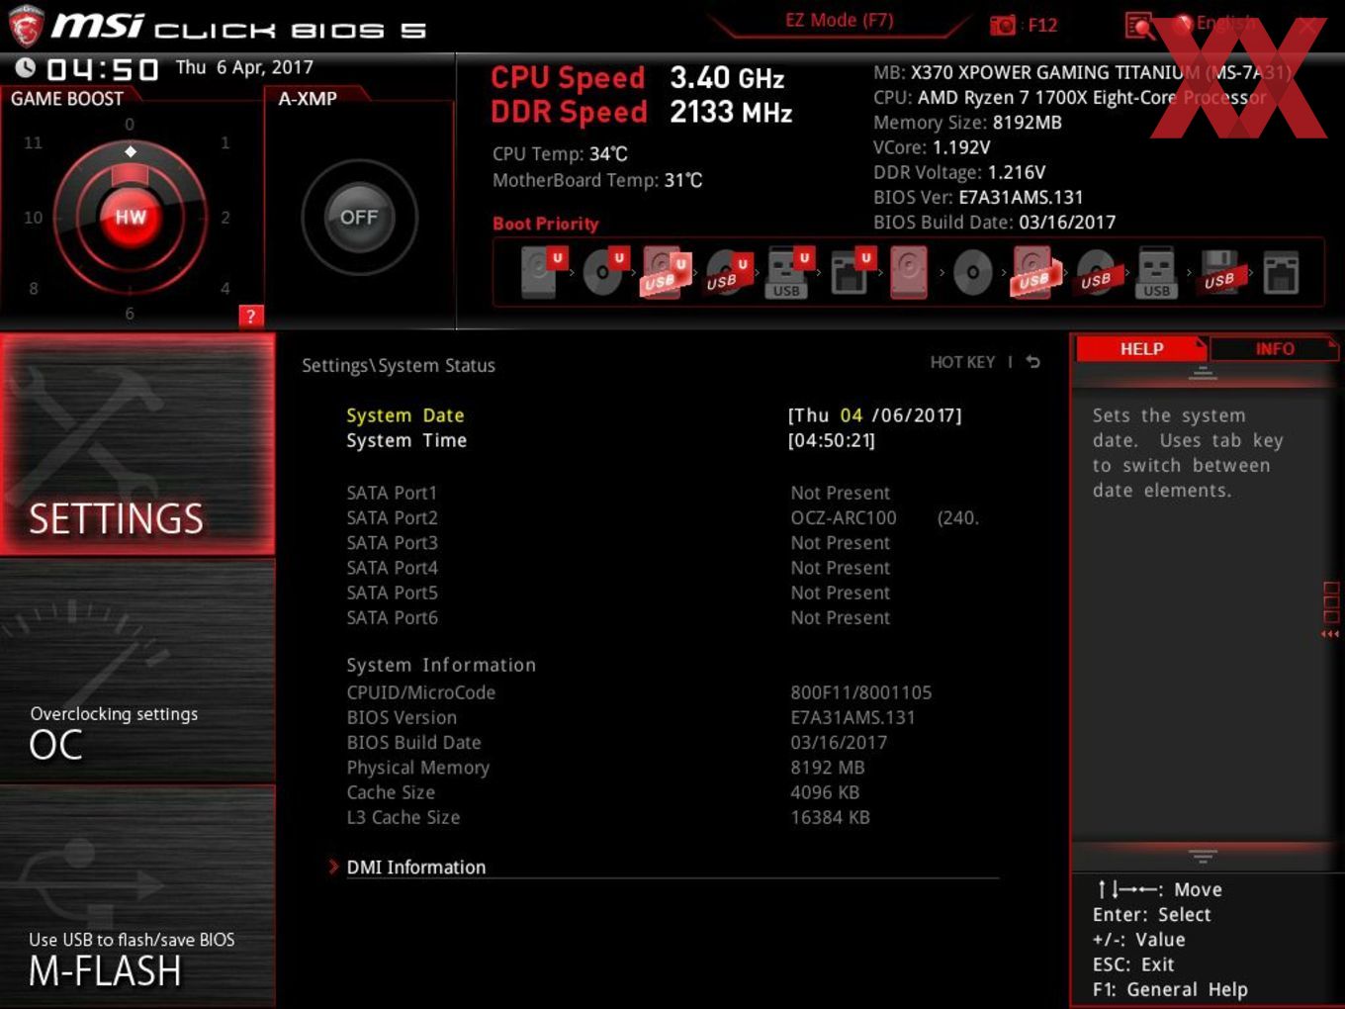Click the MSI dragon shield logo
Image resolution: width=1345 pixels, height=1009 pixels.
pyautogui.click(x=26, y=26)
